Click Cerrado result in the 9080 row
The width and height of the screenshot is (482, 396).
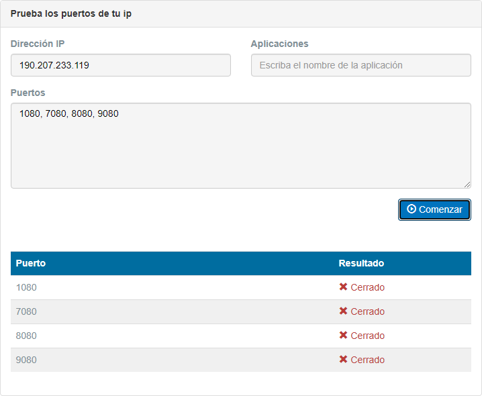tap(368, 360)
